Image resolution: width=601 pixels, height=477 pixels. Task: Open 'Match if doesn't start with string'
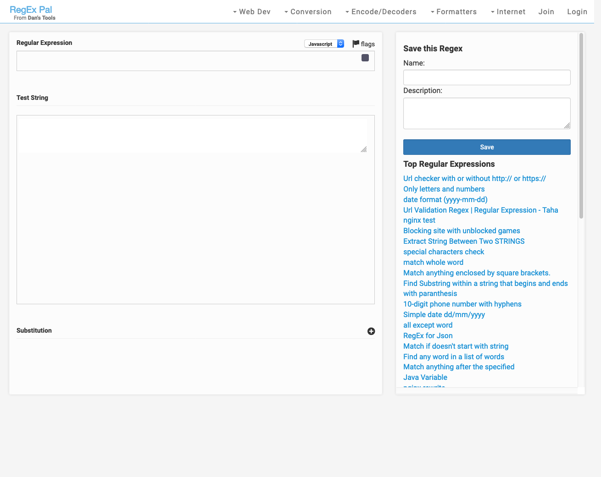(x=456, y=346)
